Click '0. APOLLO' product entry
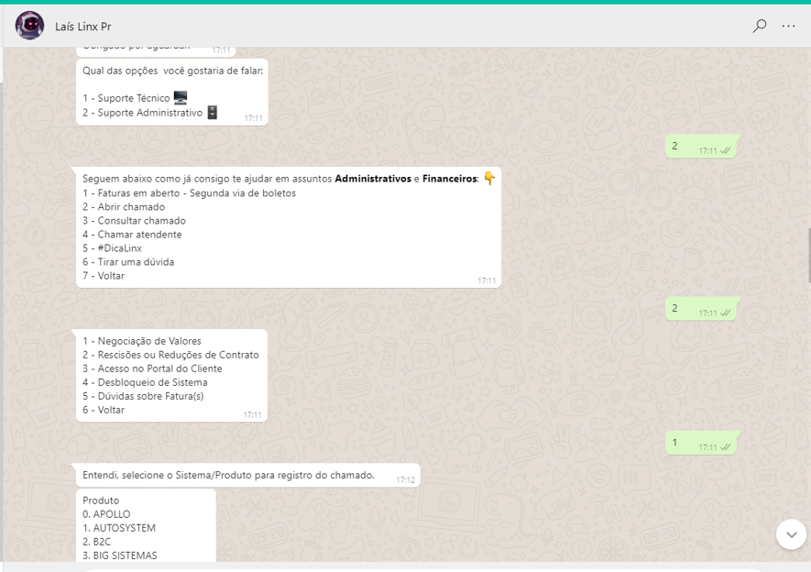The width and height of the screenshot is (811, 572). click(x=106, y=514)
